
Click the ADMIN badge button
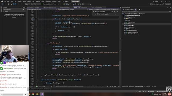pos(168,4)
